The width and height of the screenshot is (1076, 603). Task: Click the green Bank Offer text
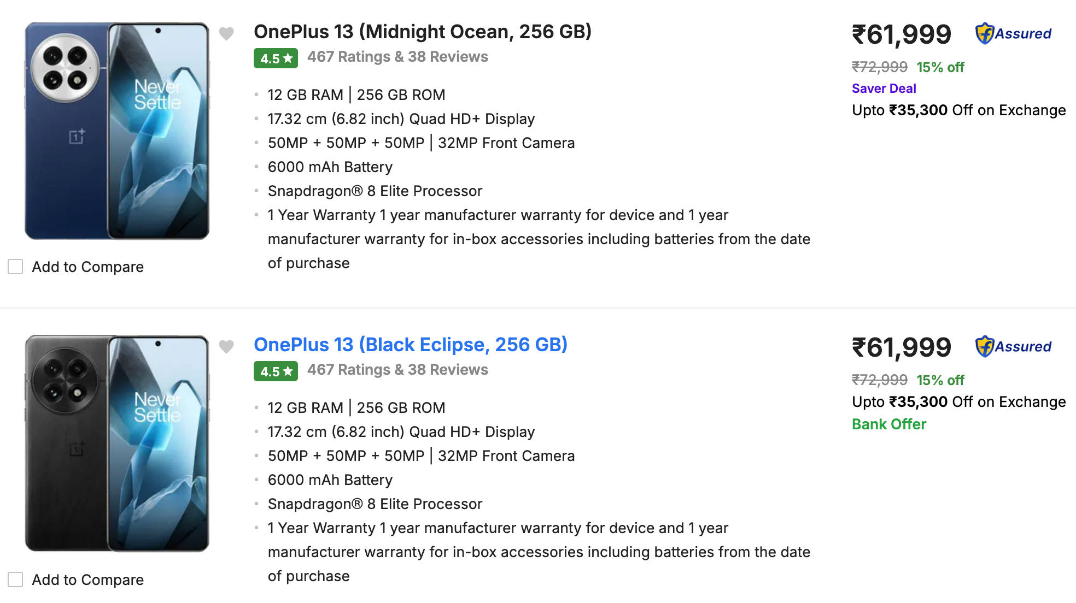click(888, 424)
